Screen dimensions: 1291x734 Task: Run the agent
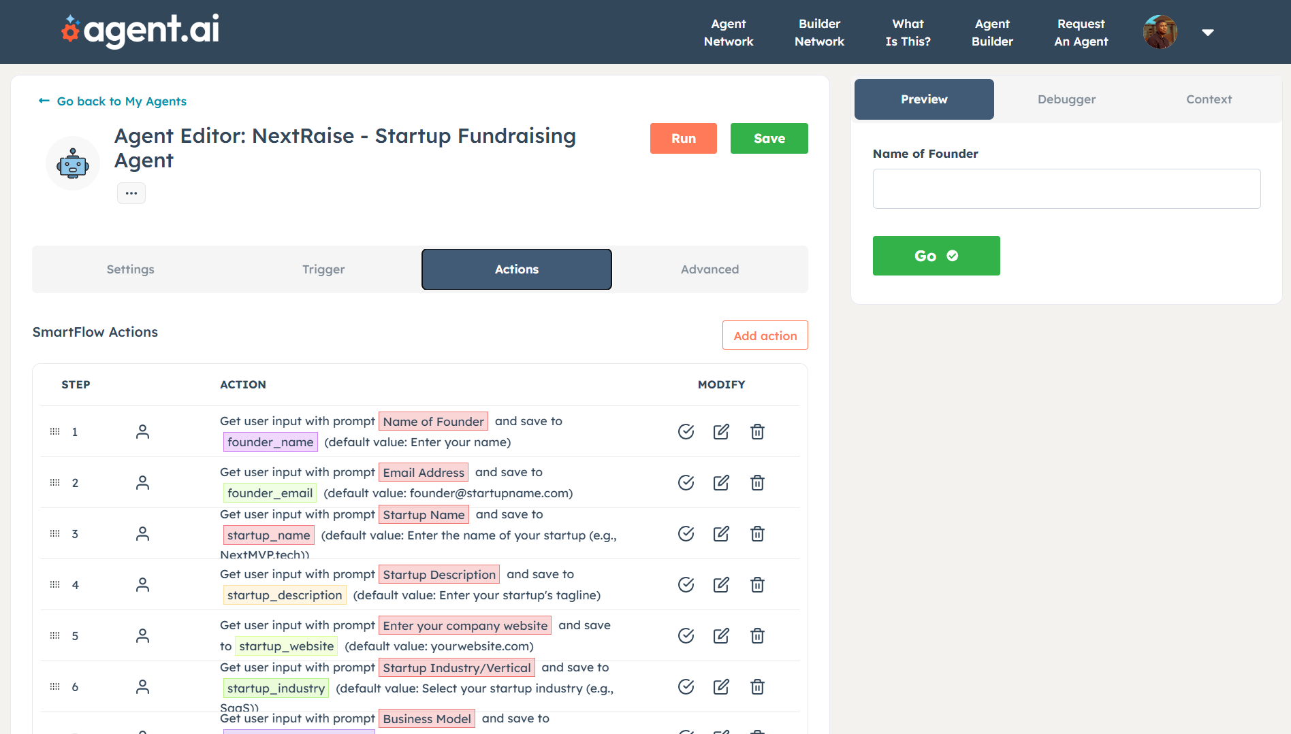coord(684,138)
